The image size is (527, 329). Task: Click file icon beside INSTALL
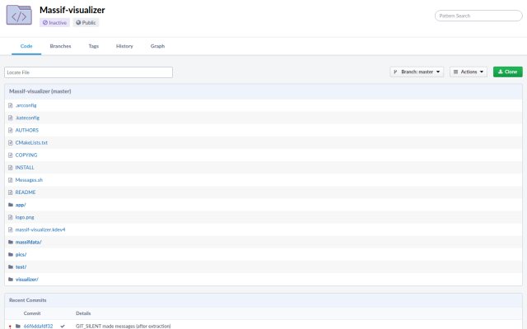pyautogui.click(x=11, y=168)
